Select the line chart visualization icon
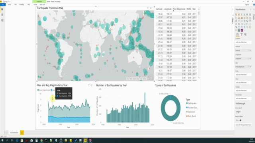Viewport: 255px width, 143px height. coord(236,17)
